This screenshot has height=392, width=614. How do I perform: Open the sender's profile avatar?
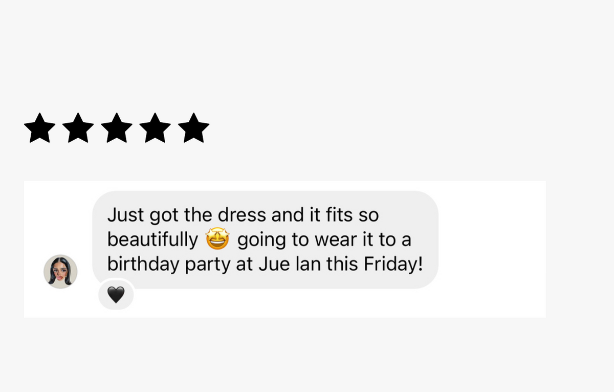click(x=60, y=272)
